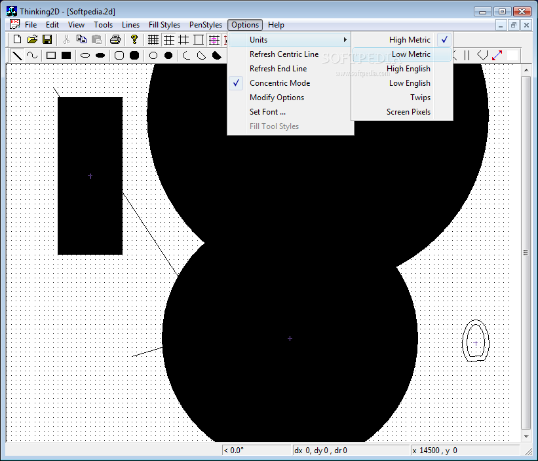This screenshot has height=461, width=538.
Task: Choose Screen Pixels units
Action: point(402,112)
